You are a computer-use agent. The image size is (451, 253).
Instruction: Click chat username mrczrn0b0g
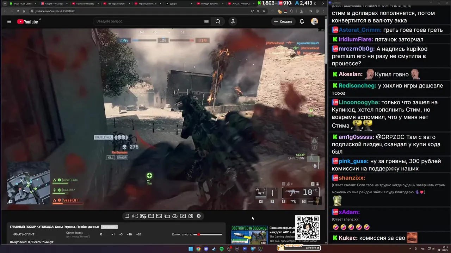tap(357, 49)
